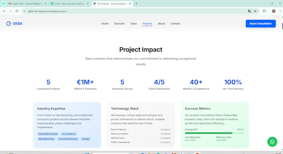
Task: Click the Success Metrics card title
Action: [198, 109]
